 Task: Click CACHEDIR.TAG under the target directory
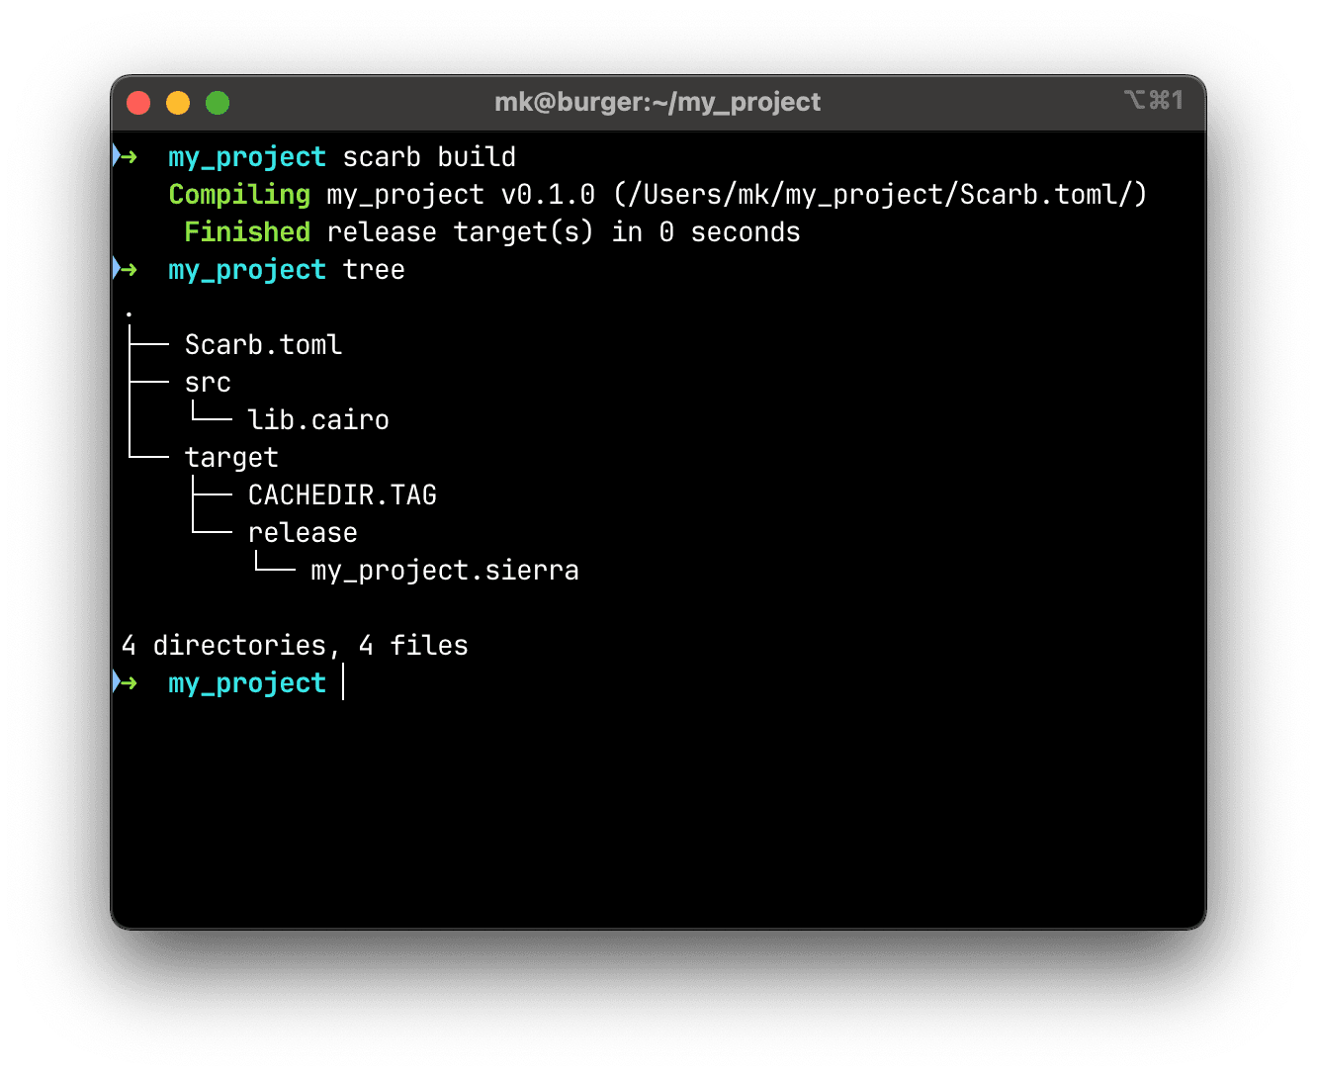(342, 495)
